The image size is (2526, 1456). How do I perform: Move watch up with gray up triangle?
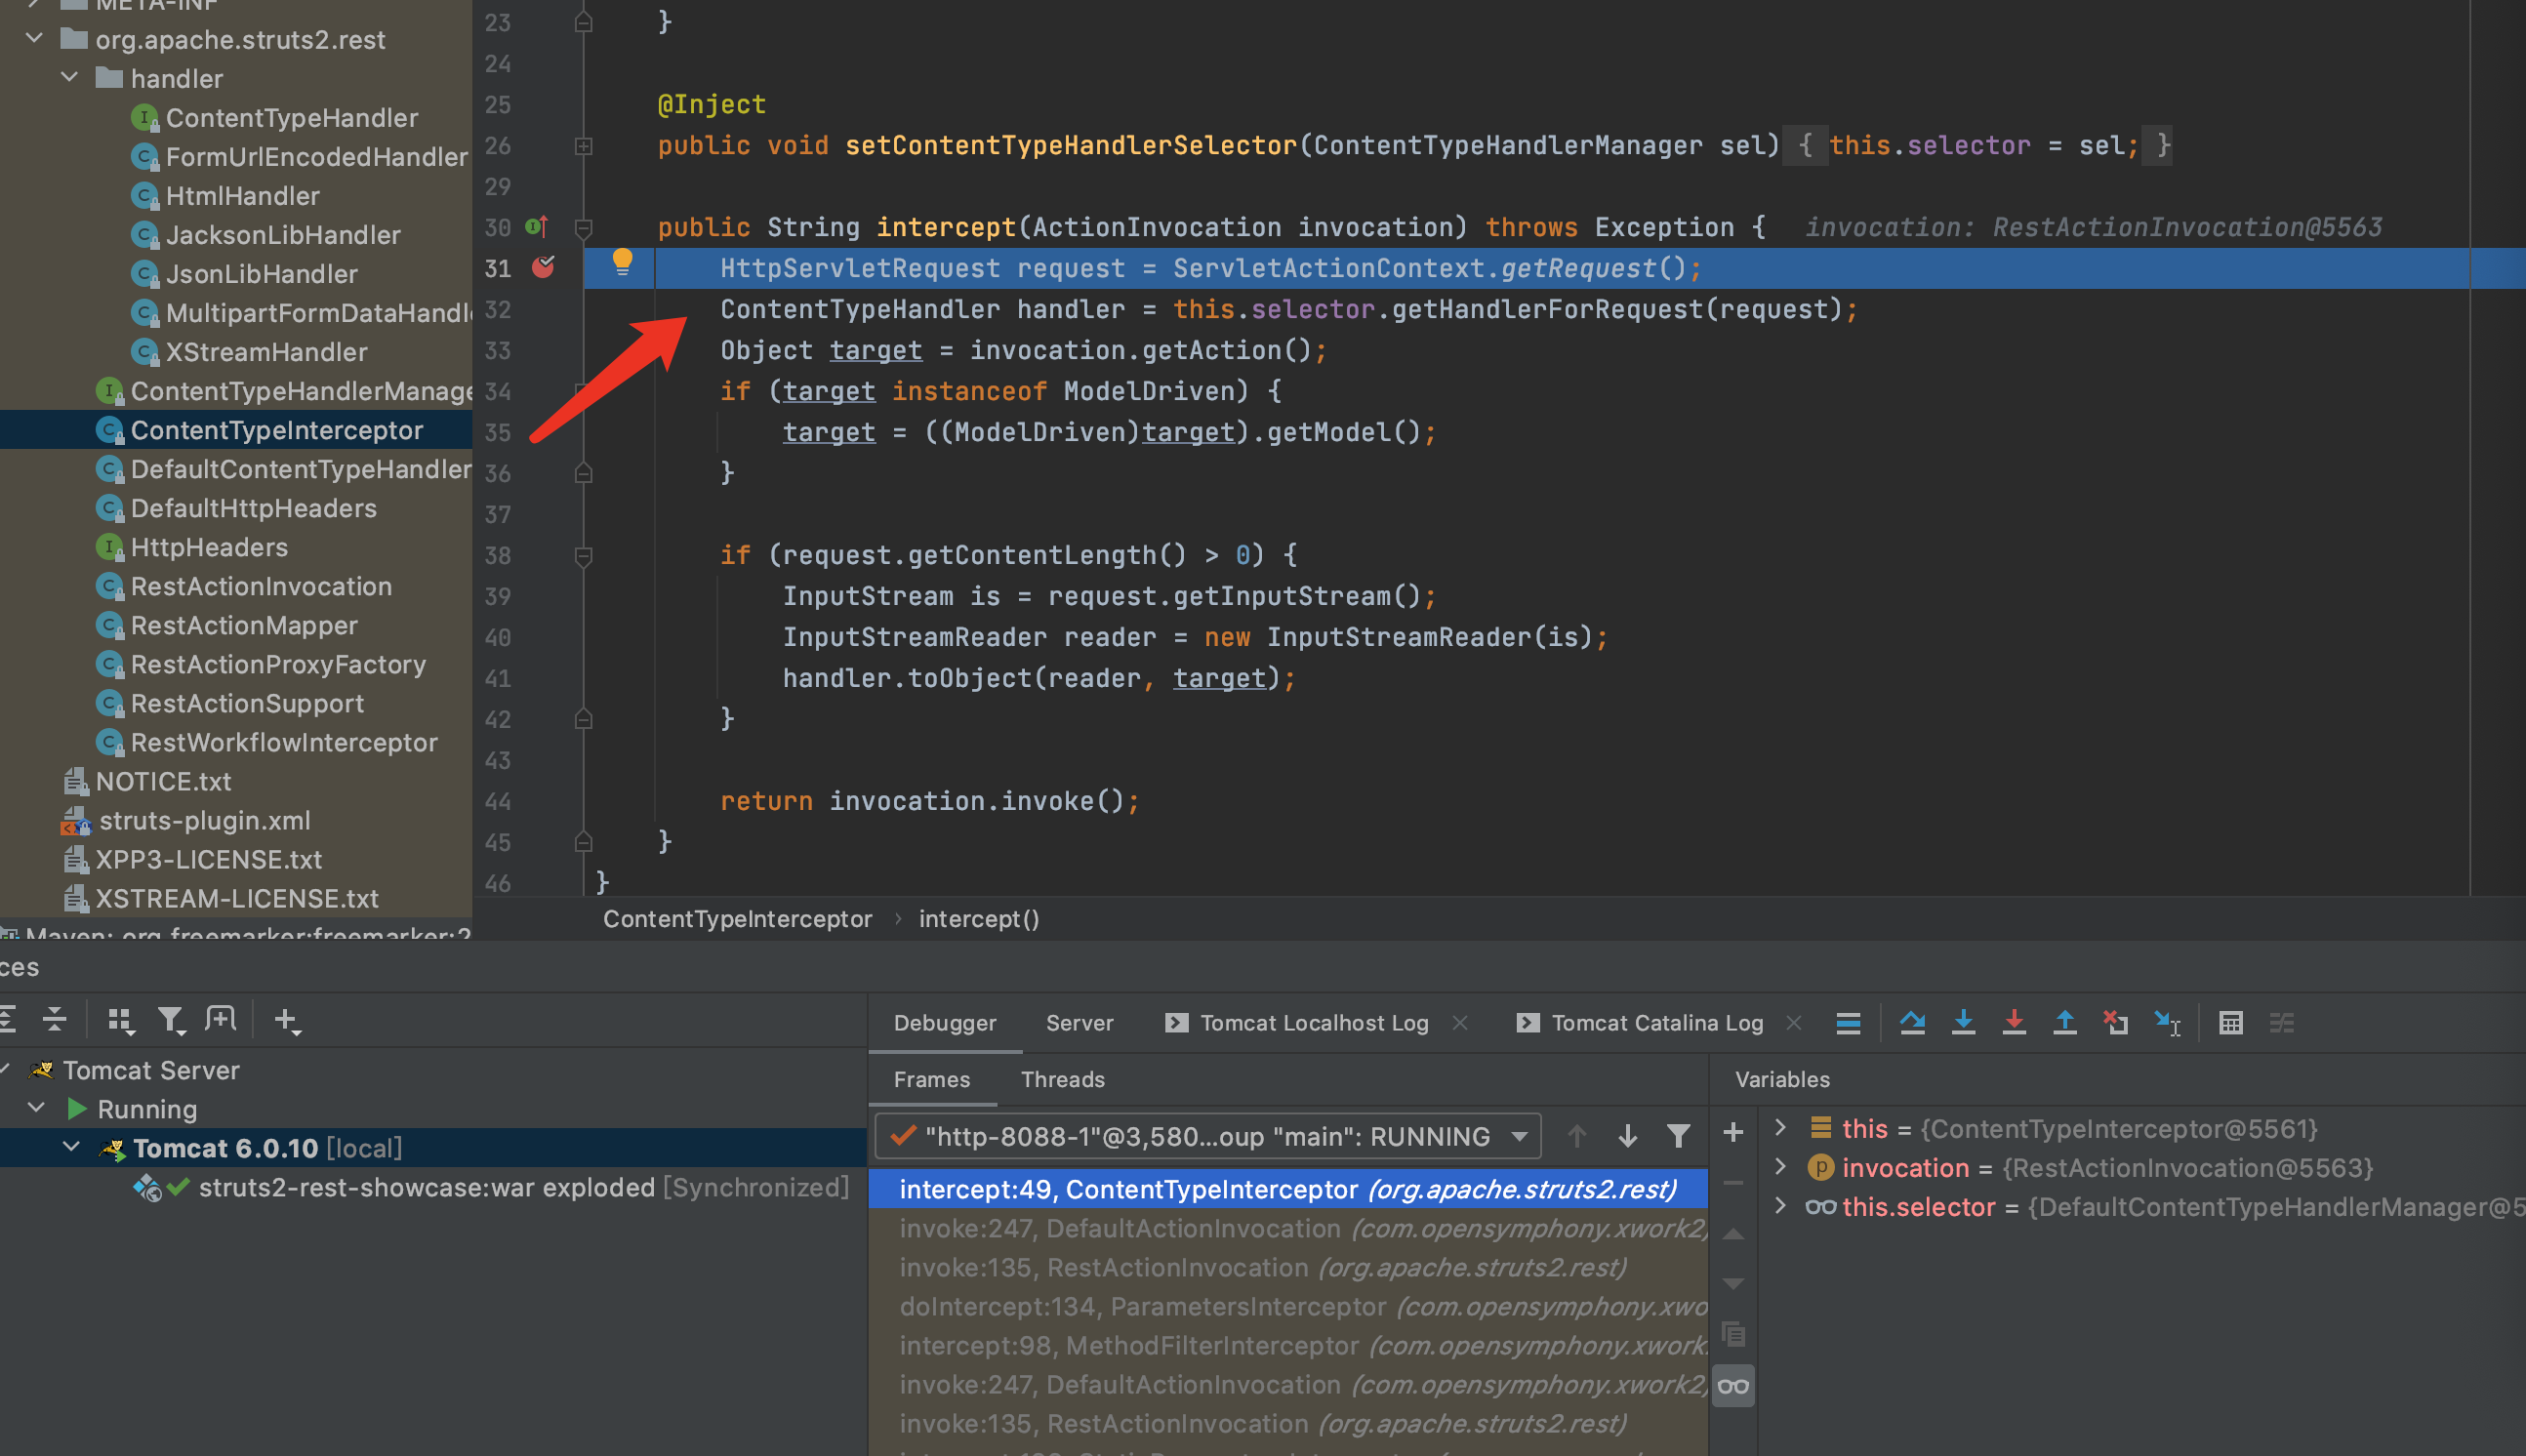[x=1733, y=1234]
